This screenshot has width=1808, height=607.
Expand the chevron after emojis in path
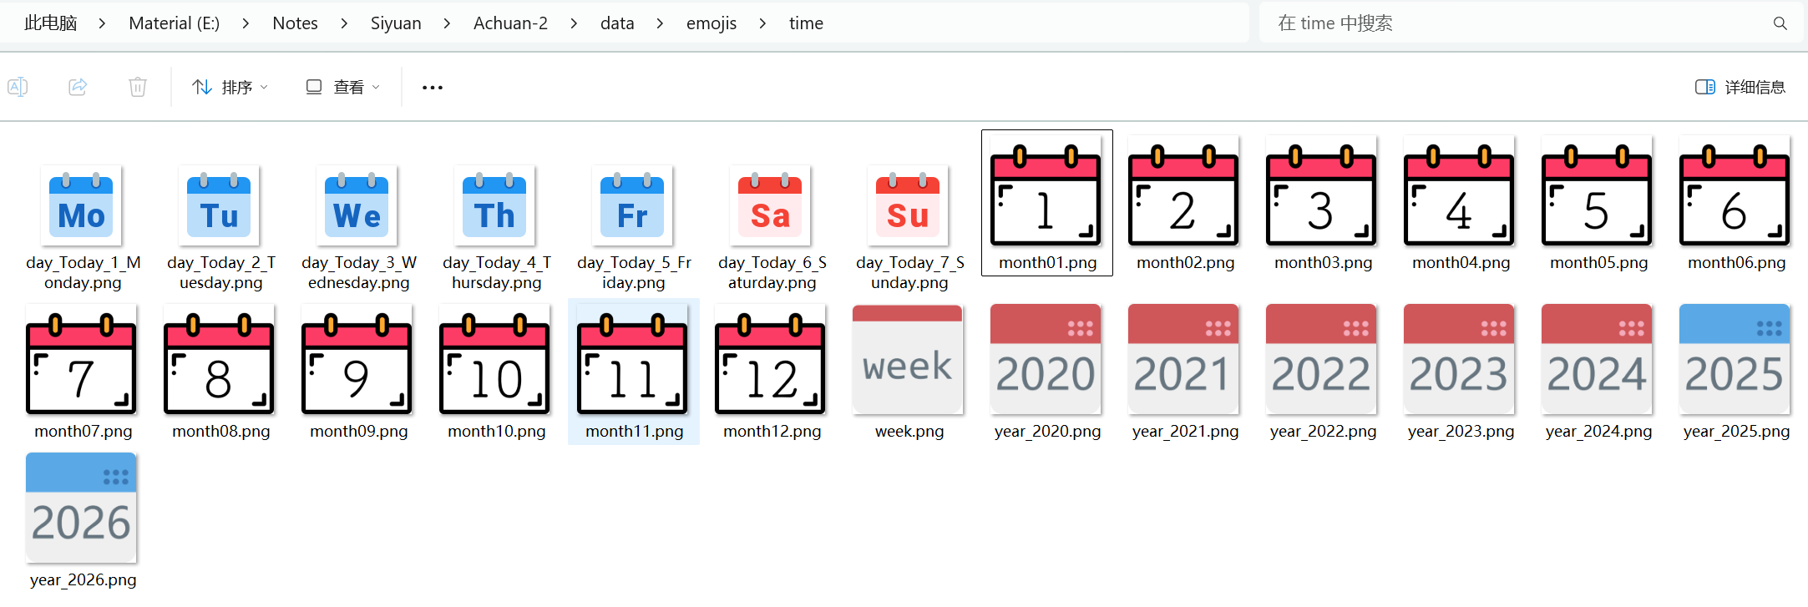click(x=762, y=23)
